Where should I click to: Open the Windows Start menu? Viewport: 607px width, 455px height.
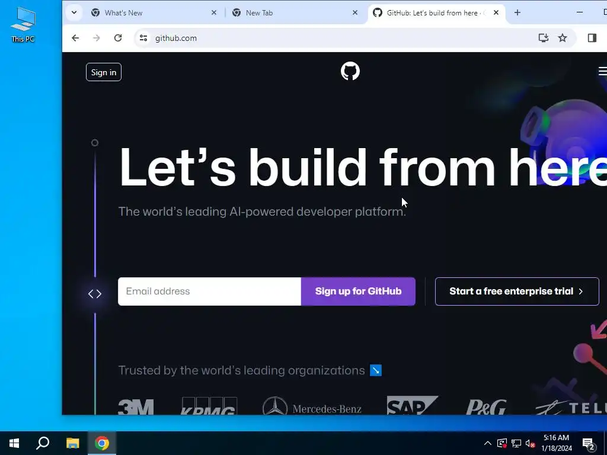[x=14, y=443]
